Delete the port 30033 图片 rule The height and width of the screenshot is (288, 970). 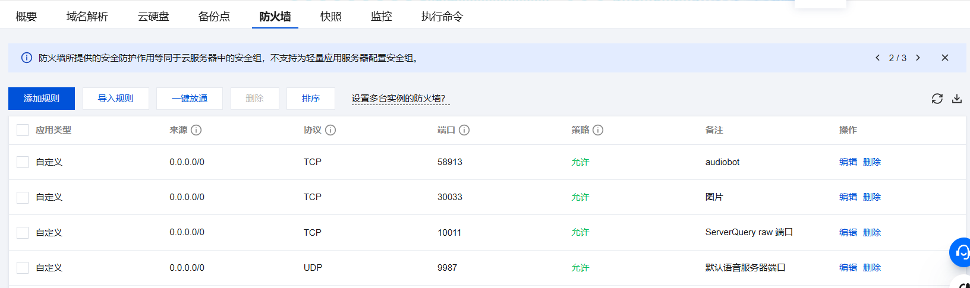[871, 197]
